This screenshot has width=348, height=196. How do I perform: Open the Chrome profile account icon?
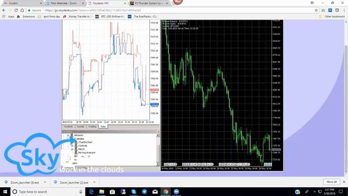pos(312,3)
